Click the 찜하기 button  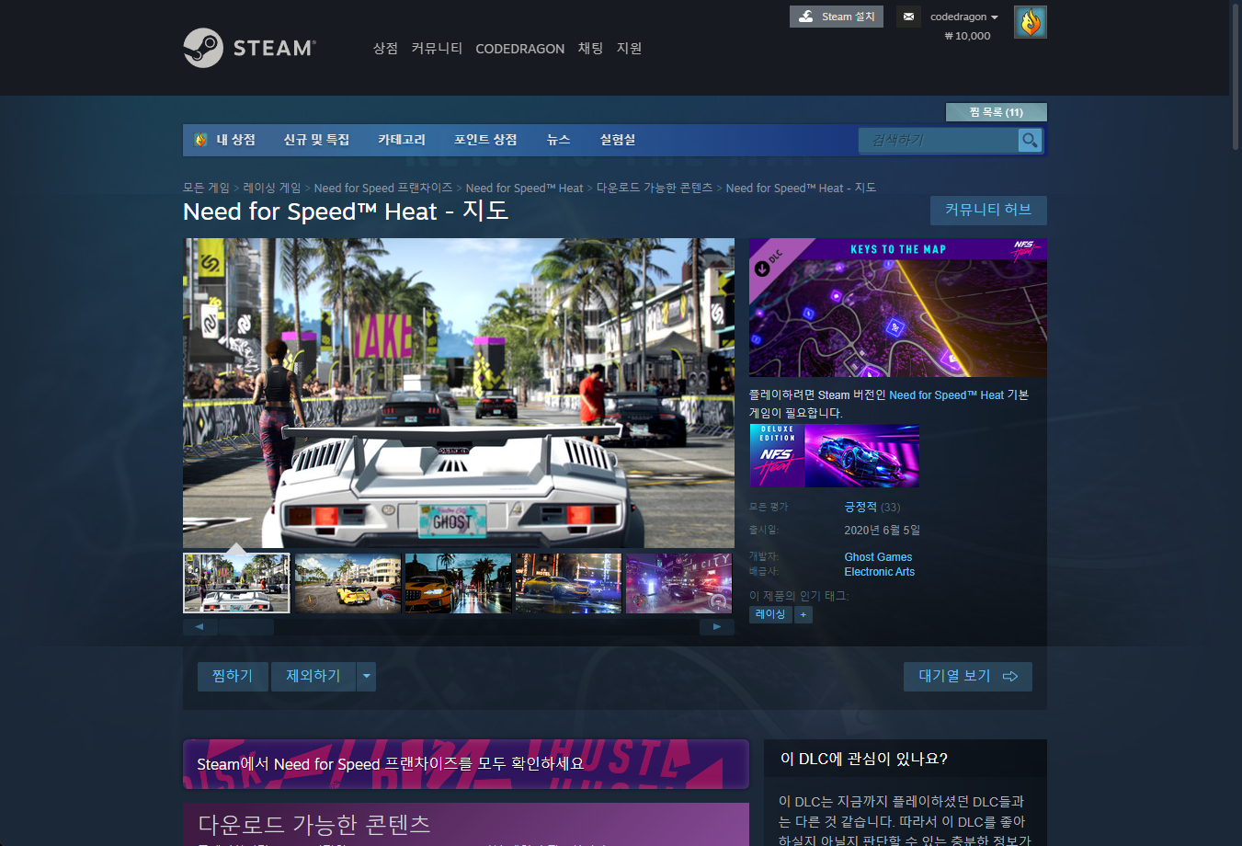[233, 676]
